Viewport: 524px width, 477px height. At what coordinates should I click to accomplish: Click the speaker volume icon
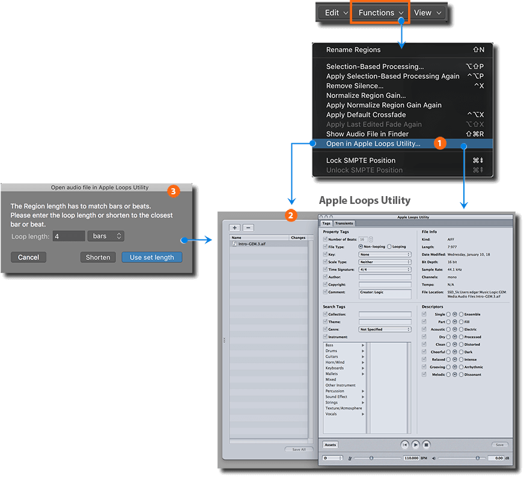[434, 459]
